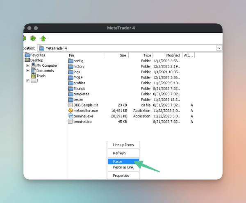Open Trash in the sidebar tree
The image size is (246, 203).
(41, 76)
